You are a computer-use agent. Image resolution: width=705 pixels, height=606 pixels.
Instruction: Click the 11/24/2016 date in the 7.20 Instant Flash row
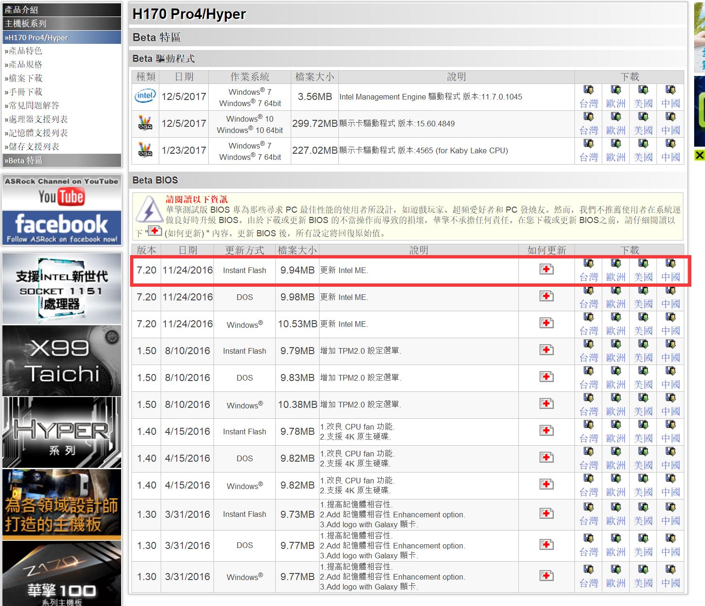click(188, 270)
